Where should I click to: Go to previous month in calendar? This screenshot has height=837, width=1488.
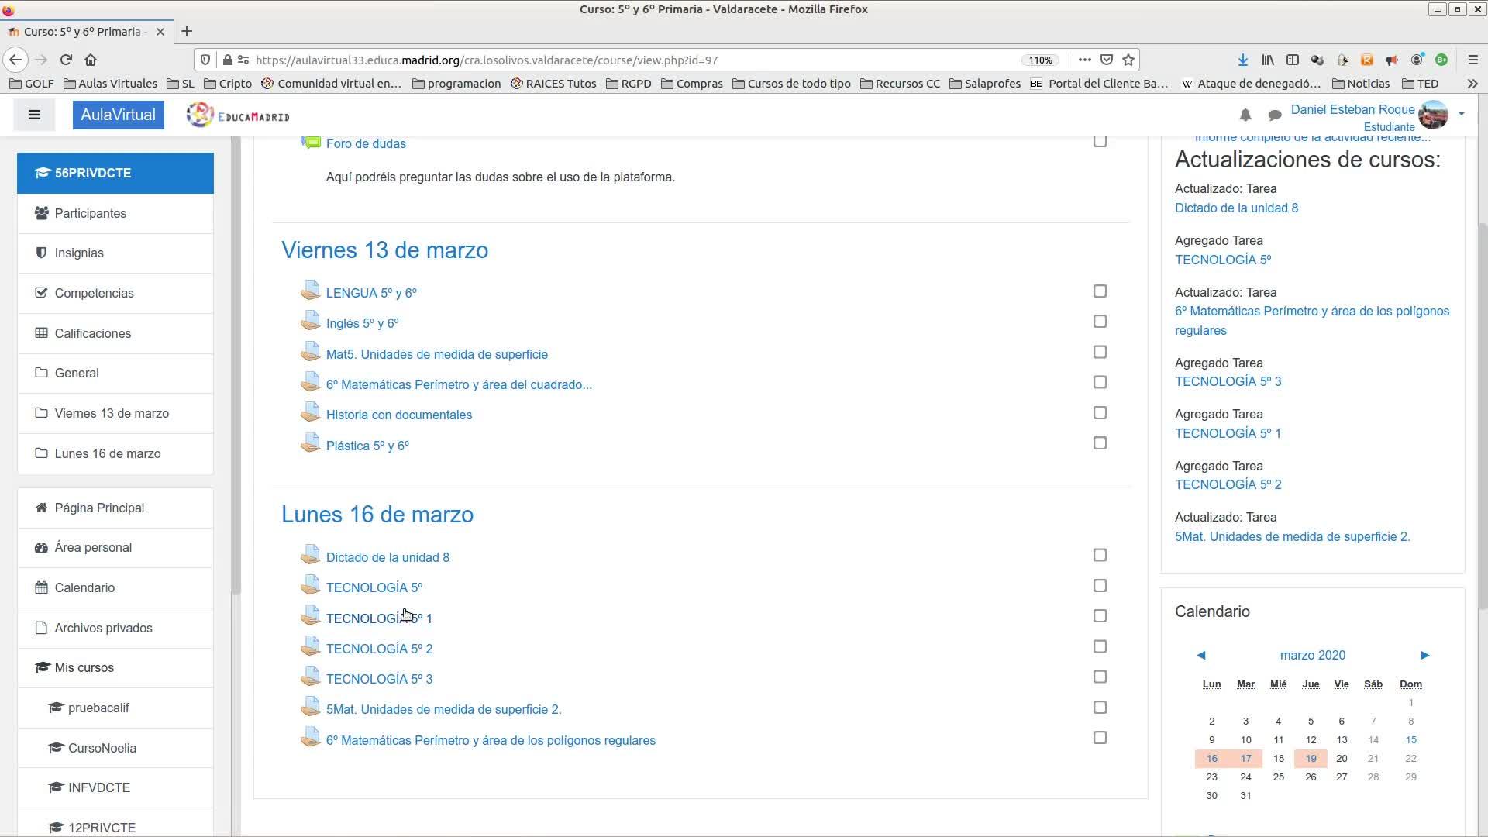pos(1201,655)
